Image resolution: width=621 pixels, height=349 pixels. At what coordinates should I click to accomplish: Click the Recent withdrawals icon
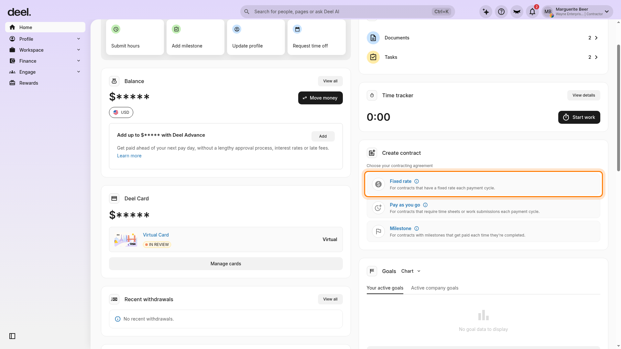click(114, 299)
